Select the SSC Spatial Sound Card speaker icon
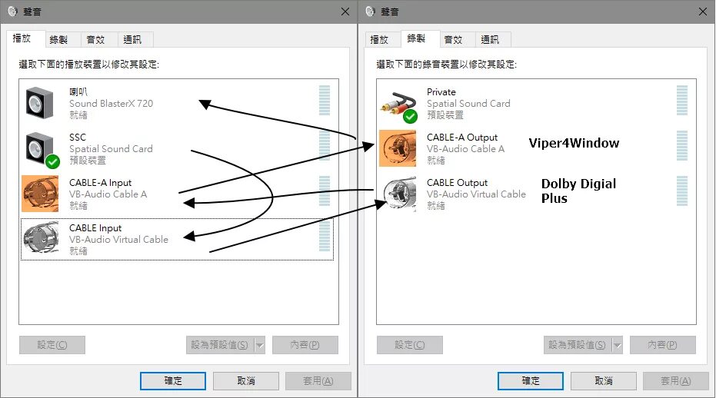The image size is (716, 398). coord(42,149)
